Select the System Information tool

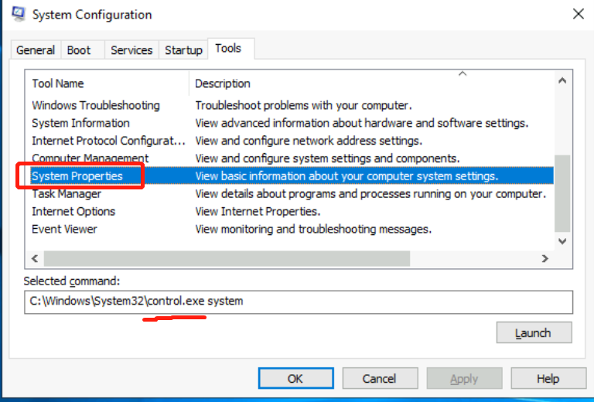(80, 123)
